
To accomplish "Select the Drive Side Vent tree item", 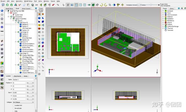I will (27, 38).
